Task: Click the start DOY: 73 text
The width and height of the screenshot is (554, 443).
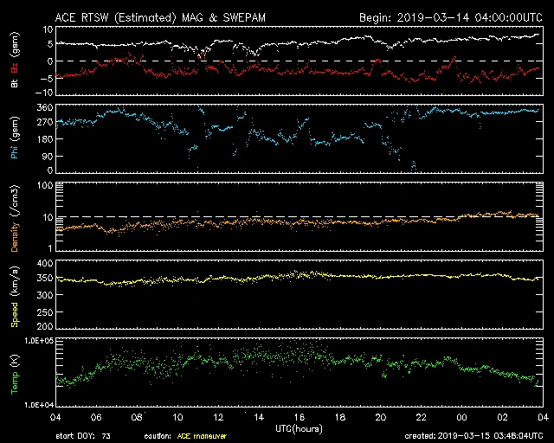Action: (x=83, y=436)
